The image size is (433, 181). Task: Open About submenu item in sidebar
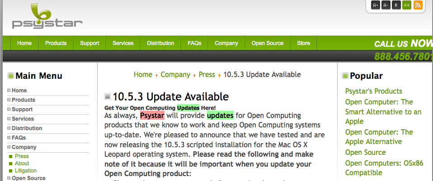tap(22, 163)
